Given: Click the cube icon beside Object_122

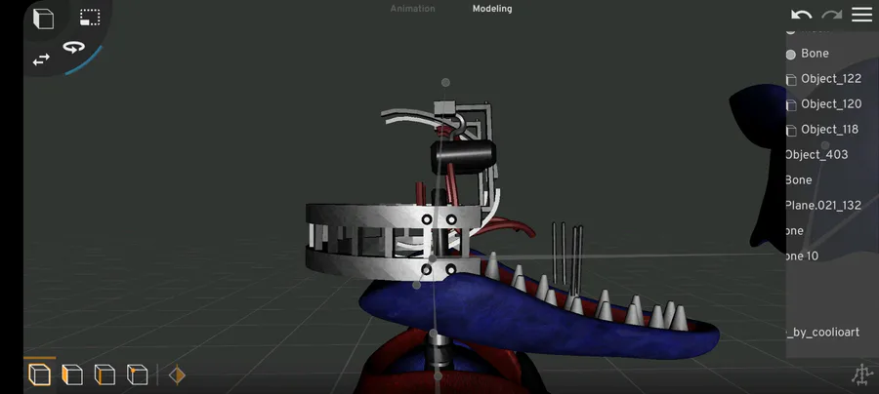Looking at the screenshot, I should coord(791,79).
